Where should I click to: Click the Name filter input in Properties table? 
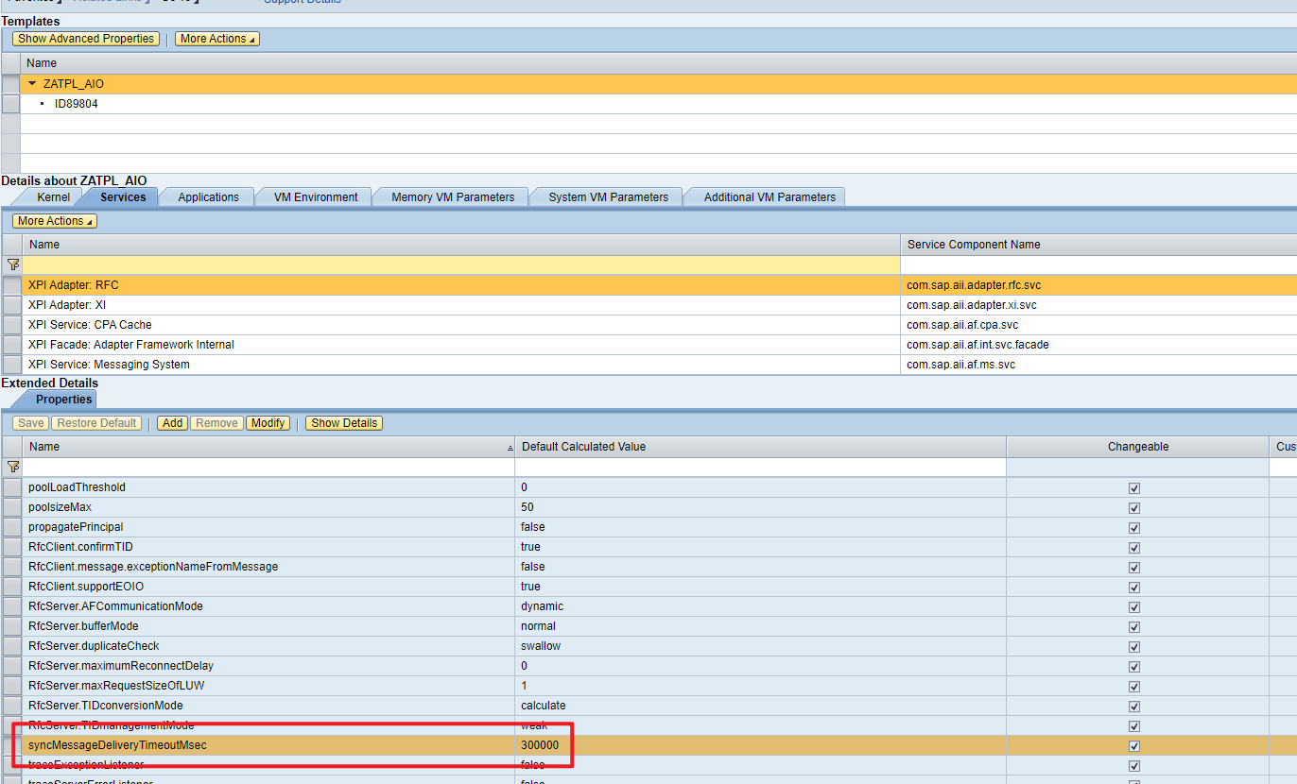click(x=265, y=467)
